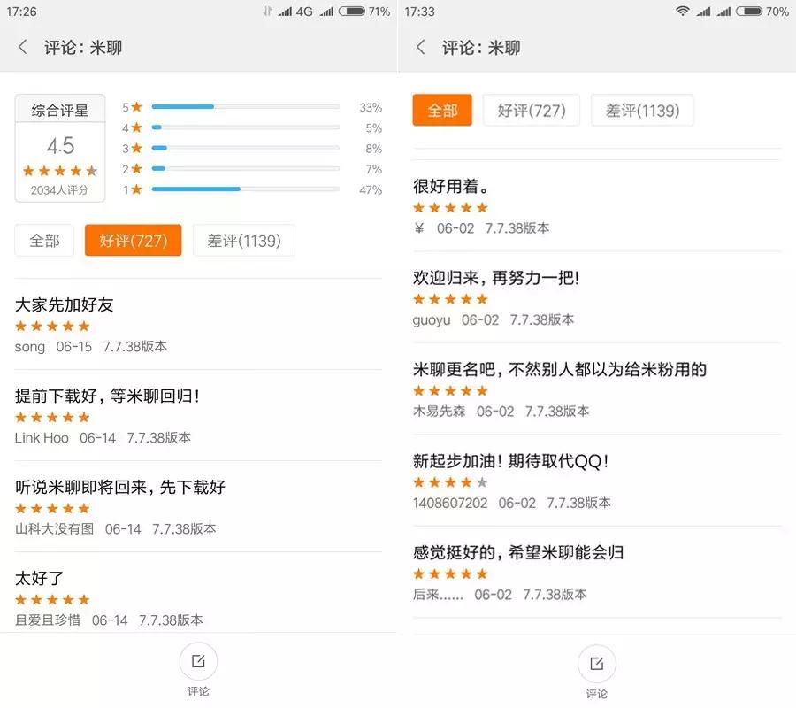Viewport: 796px width, 708px height.
Task: Tap 评论 label under right write icon
Action: [x=596, y=694]
